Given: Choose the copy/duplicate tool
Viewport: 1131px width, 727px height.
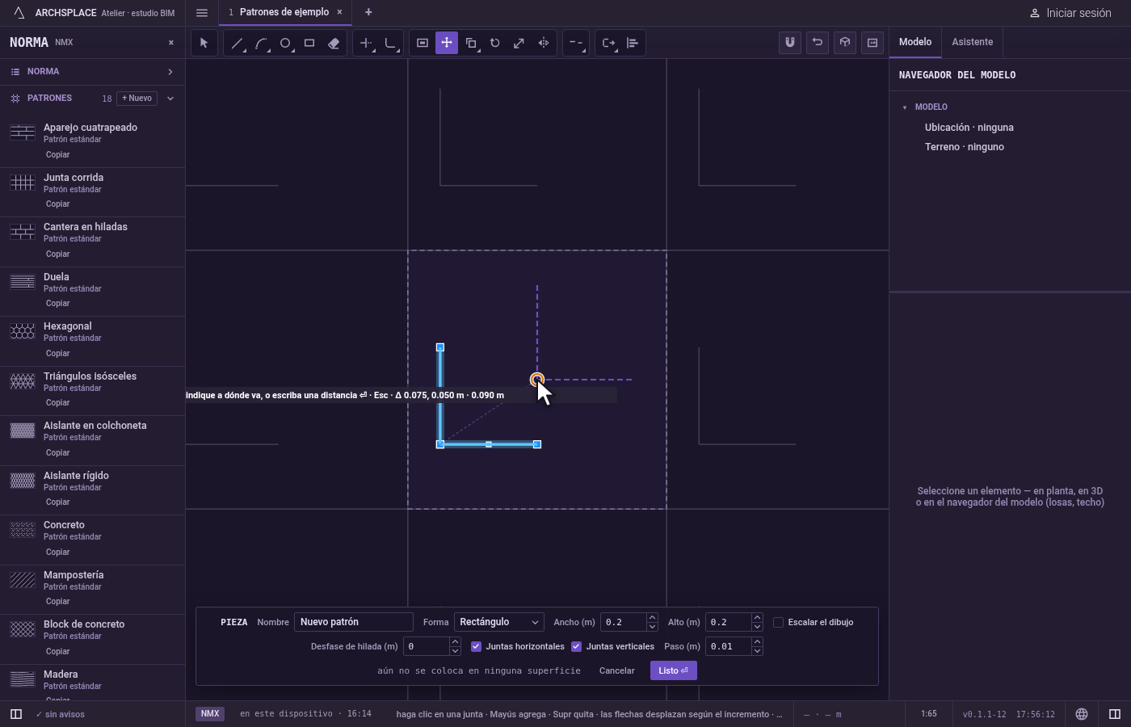Looking at the screenshot, I should pos(471,43).
